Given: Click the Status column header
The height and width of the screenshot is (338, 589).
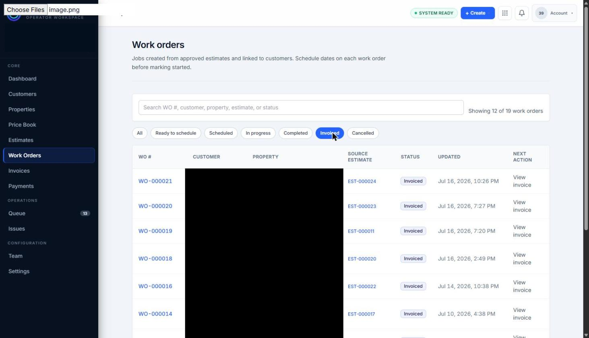Looking at the screenshot, I should click(410, 157).
